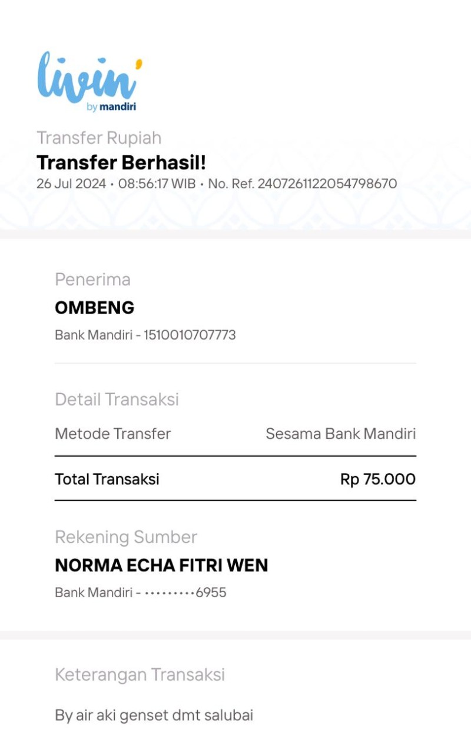Viewport: 471px width, 742px height.
Task: Select the note 'By air aki genset dmt salubai'
Action: click(x=154, y=716)
